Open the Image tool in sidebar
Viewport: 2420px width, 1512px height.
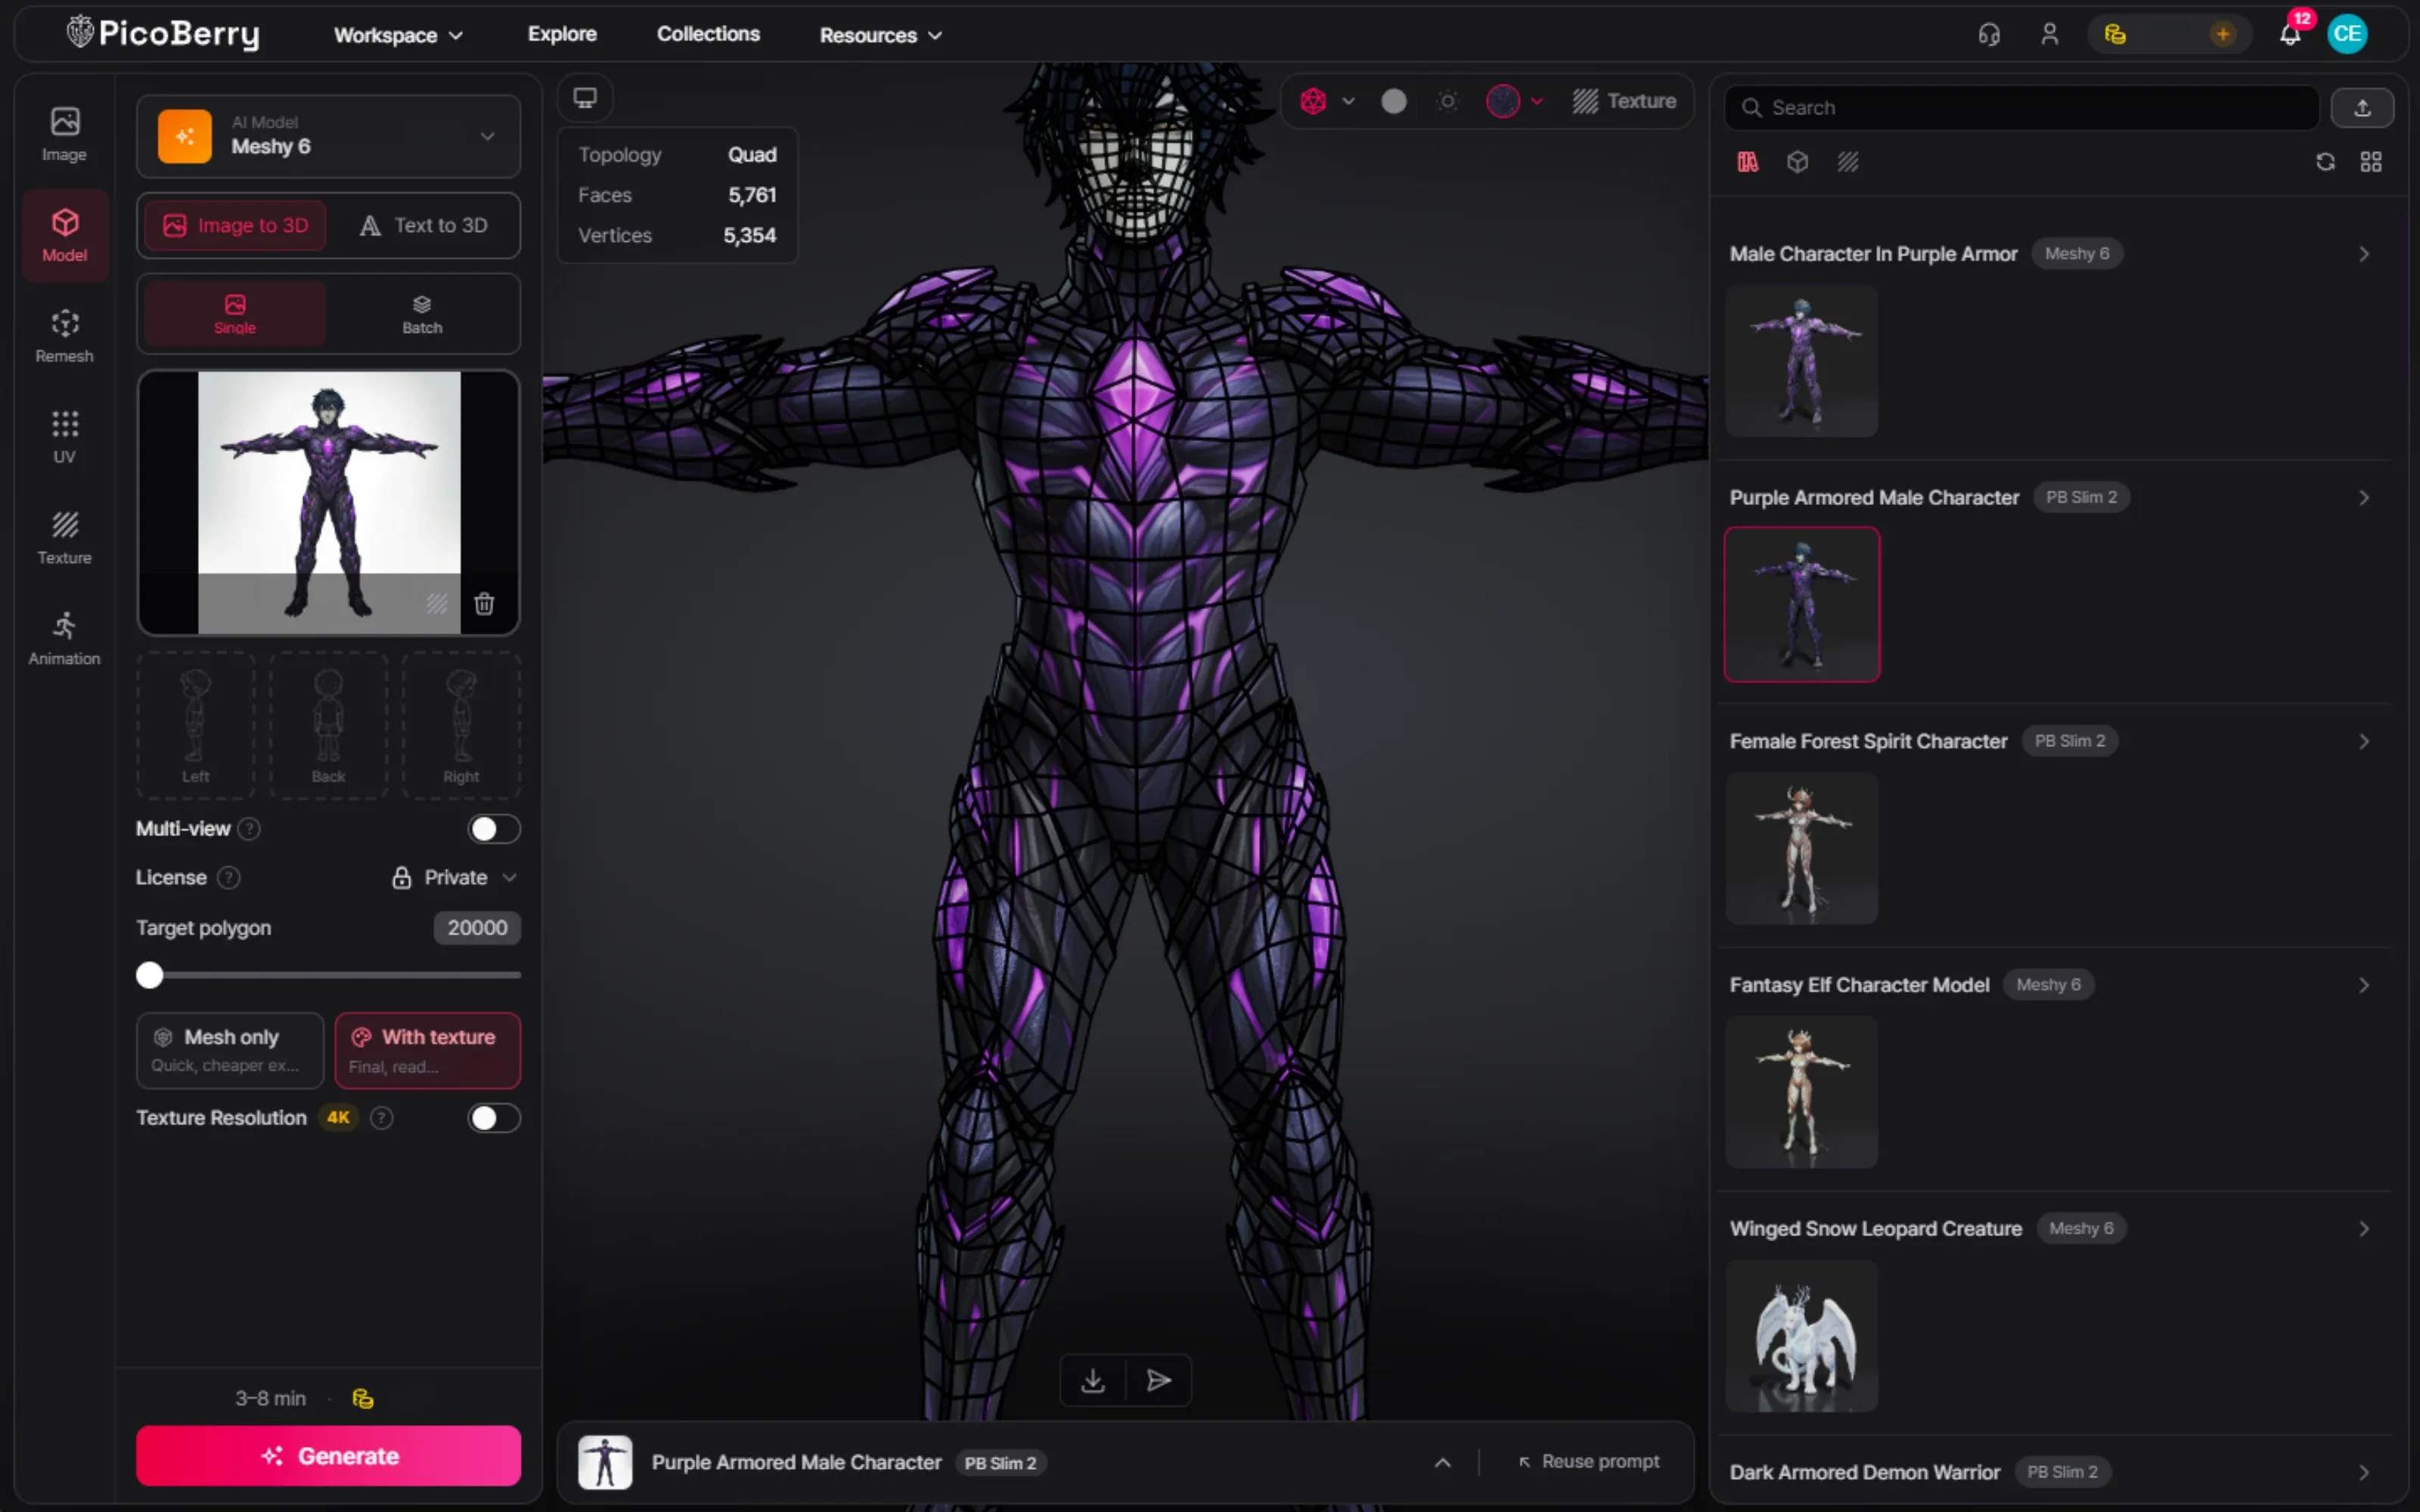64,134
